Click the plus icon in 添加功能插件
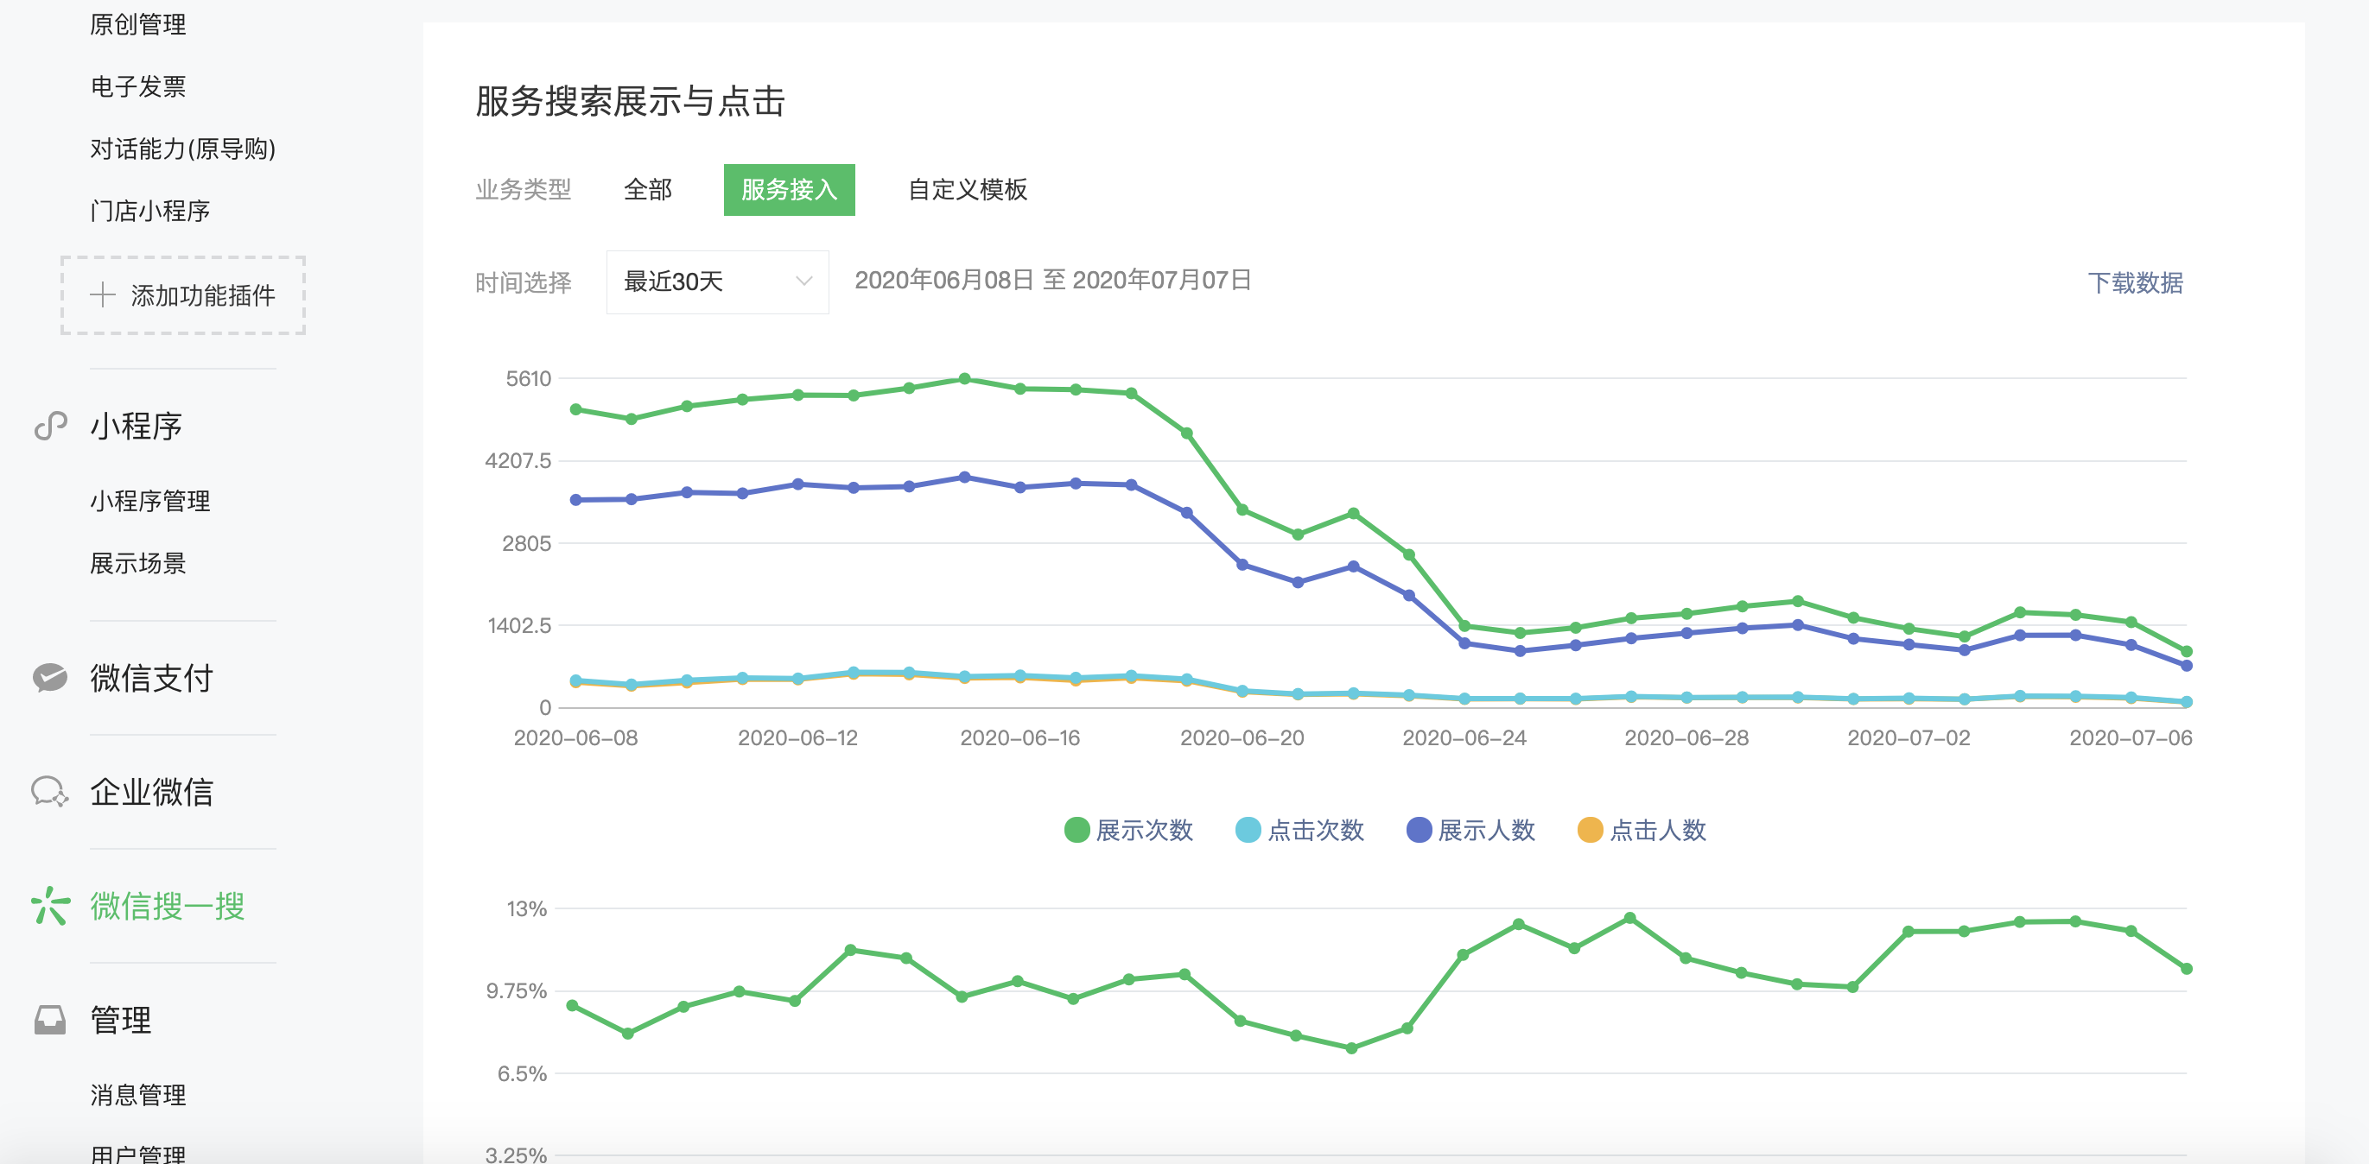This screenshot has height=1164, width=2369. pos(102,295)
